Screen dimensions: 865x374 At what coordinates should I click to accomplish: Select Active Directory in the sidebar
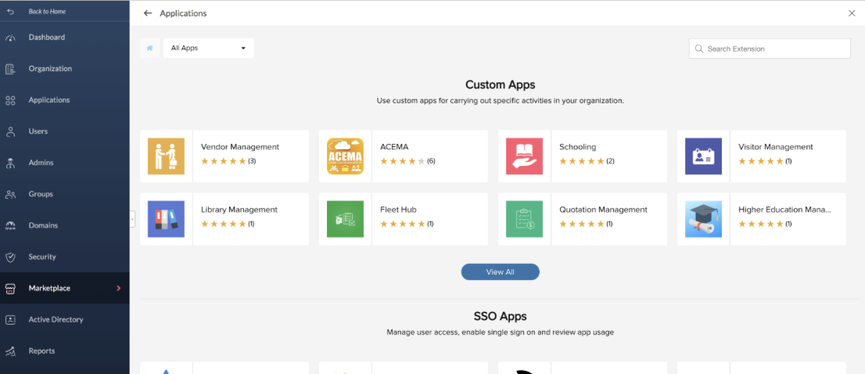click(x=56, y=319)
